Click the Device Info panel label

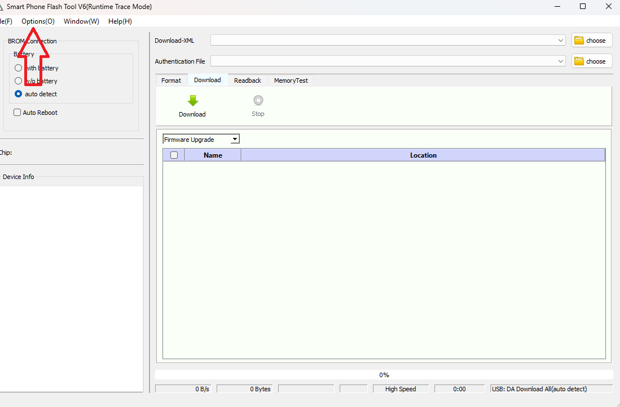coord(18,177)
